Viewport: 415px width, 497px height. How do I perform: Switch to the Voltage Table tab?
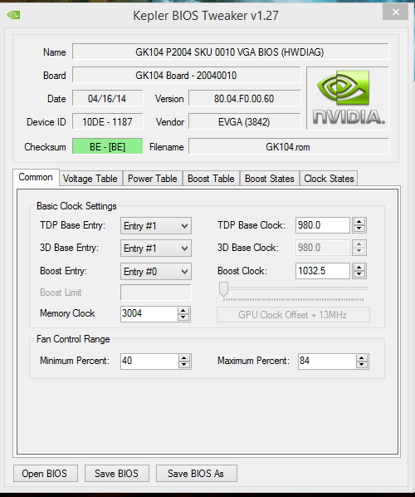click(x=90, y=179)
